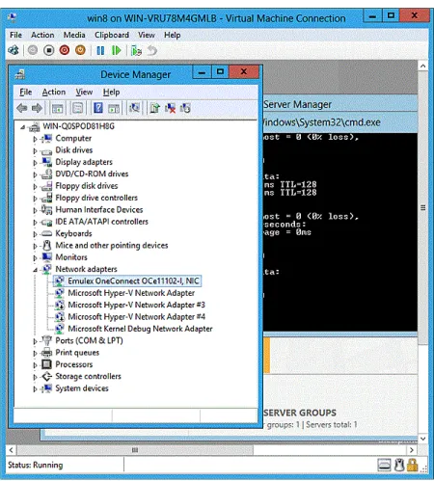
Task: Open Device Manager's File menu
Action: pyautogui.click(x=26, y=93)
